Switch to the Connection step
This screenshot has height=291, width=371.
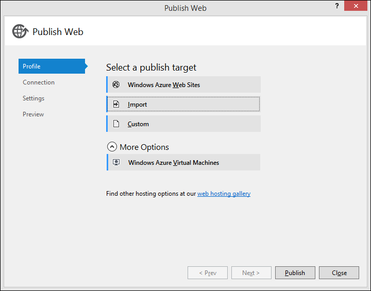tap(39, 82)
